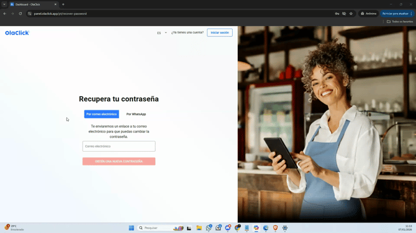Screen dimensions: 416x233
Task: Open the tab search dropdown arrow
Action: coord(4,4)
